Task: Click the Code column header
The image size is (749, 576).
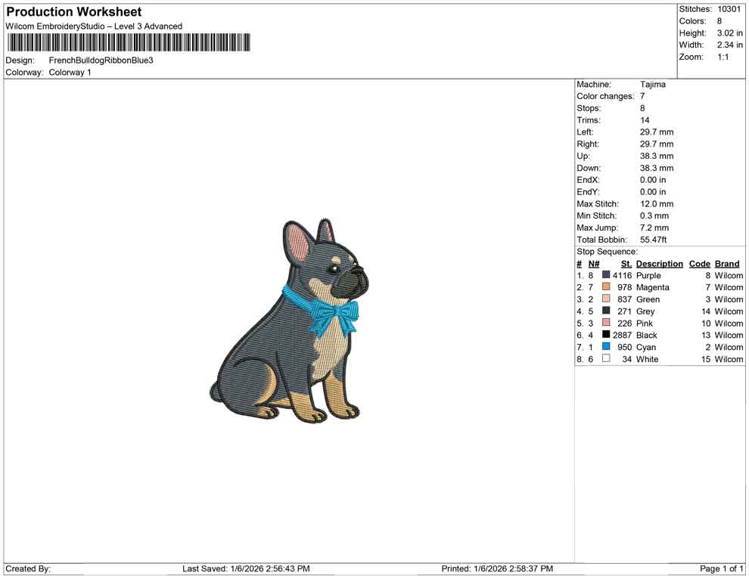Action: (699, 263)
